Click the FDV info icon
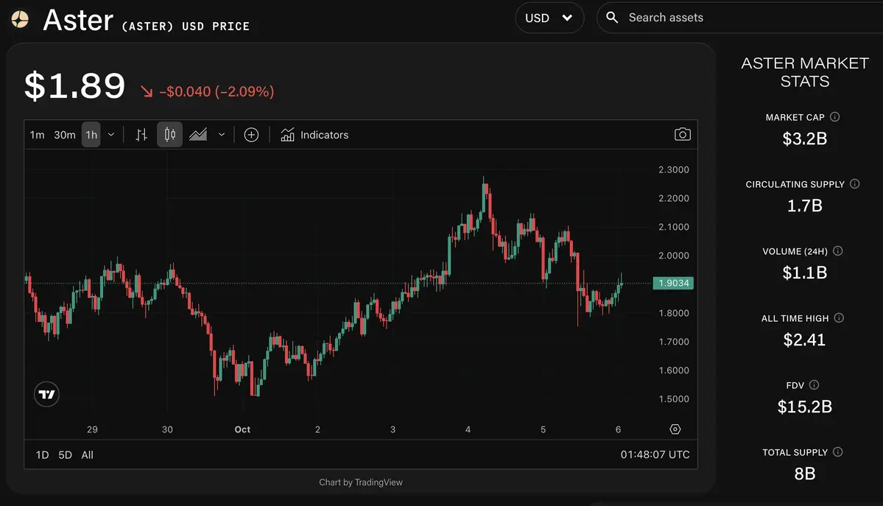Screen dimensions: 883x506 (814, 385)
